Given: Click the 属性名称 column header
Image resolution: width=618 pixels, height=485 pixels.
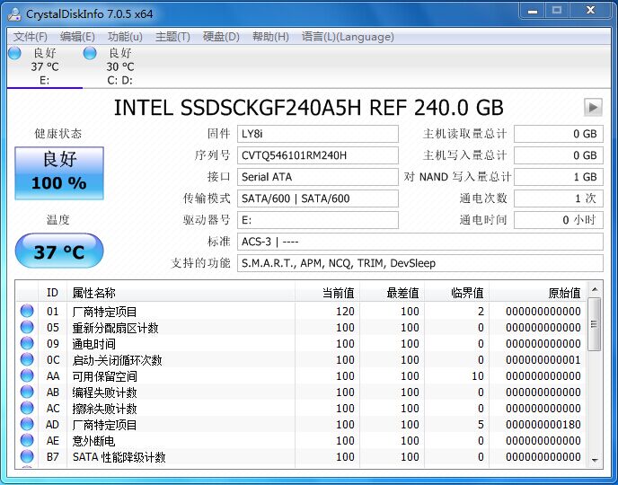Looking at the screenshot, I should coord(181,292).
